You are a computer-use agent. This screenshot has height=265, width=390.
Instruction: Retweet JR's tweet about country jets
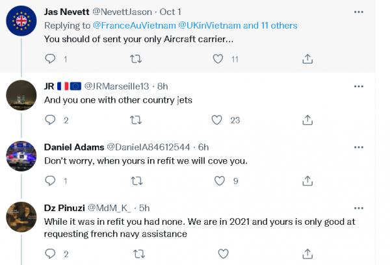coord(136,120)
